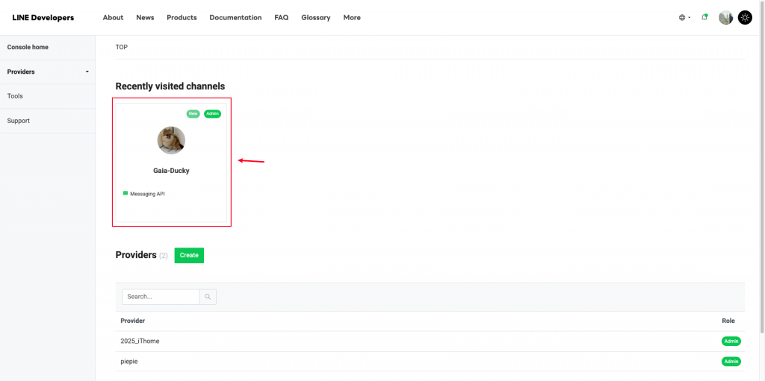Screen dimensions: 765x381
Task: Open the About menu
Action: click(x=114, y=18)
